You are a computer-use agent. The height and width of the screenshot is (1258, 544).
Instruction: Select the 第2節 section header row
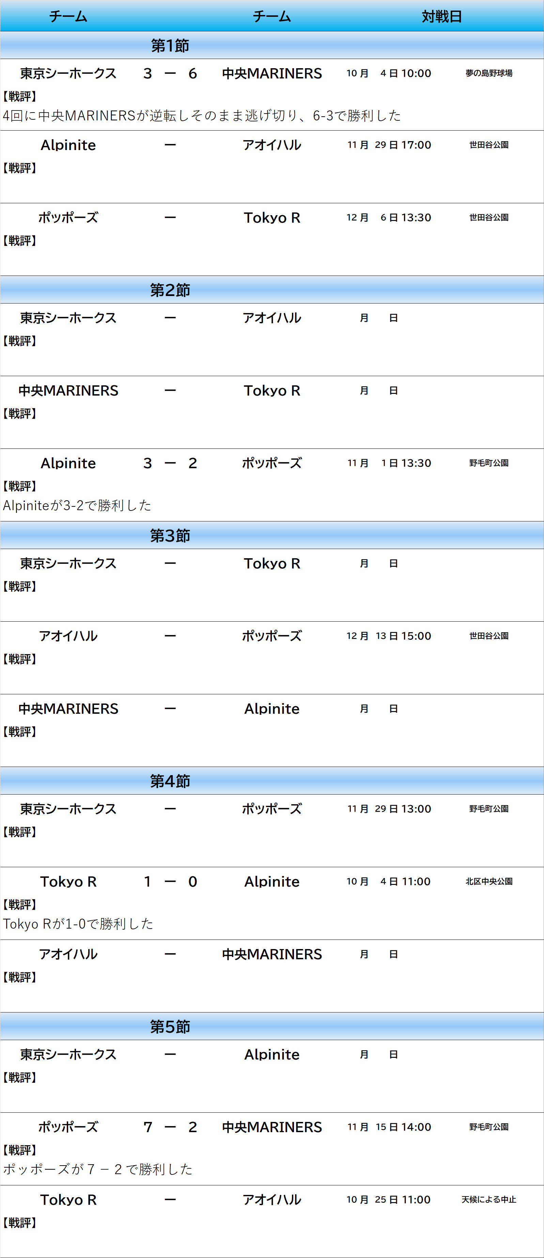[170, 290]
